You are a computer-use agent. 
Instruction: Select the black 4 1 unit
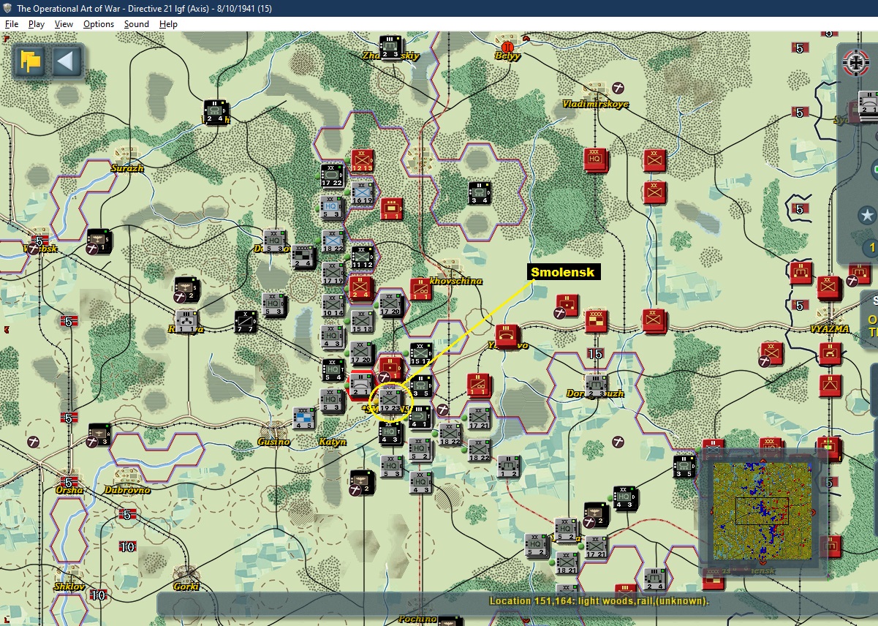point(420,417)
